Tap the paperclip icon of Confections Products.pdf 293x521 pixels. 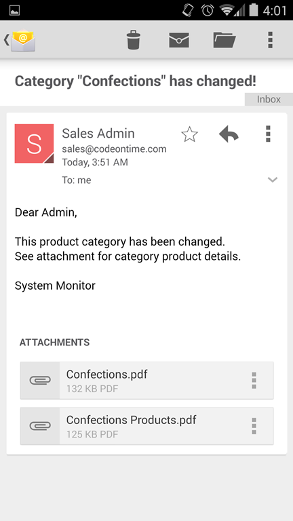(40, 425)
